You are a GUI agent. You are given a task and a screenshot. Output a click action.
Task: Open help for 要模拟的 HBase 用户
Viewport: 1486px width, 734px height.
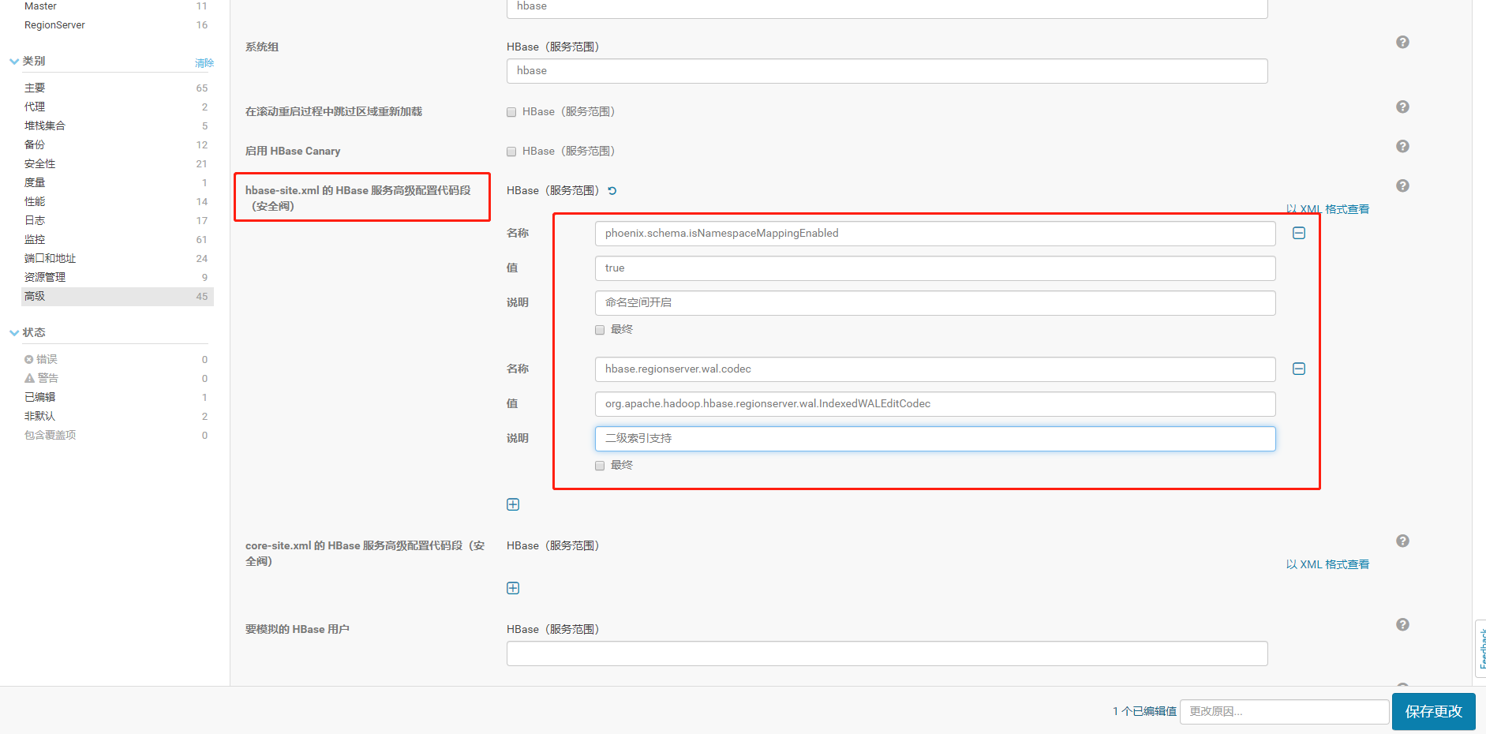coord(1402,624)
